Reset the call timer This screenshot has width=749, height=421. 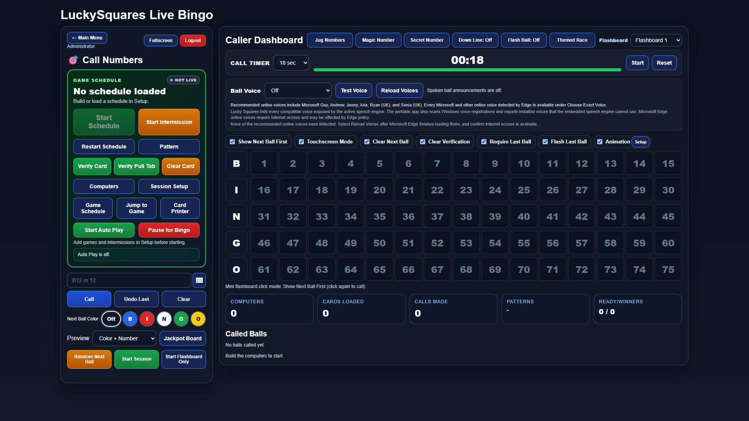point(664,63)
